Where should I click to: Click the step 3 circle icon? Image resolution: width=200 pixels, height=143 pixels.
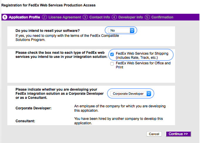click(85, 17)
